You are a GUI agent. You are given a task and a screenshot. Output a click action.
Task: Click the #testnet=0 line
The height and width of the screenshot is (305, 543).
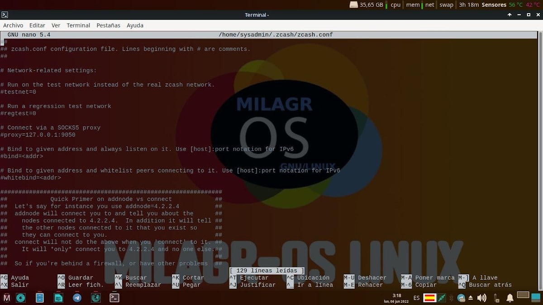click(x=19, y=92)
